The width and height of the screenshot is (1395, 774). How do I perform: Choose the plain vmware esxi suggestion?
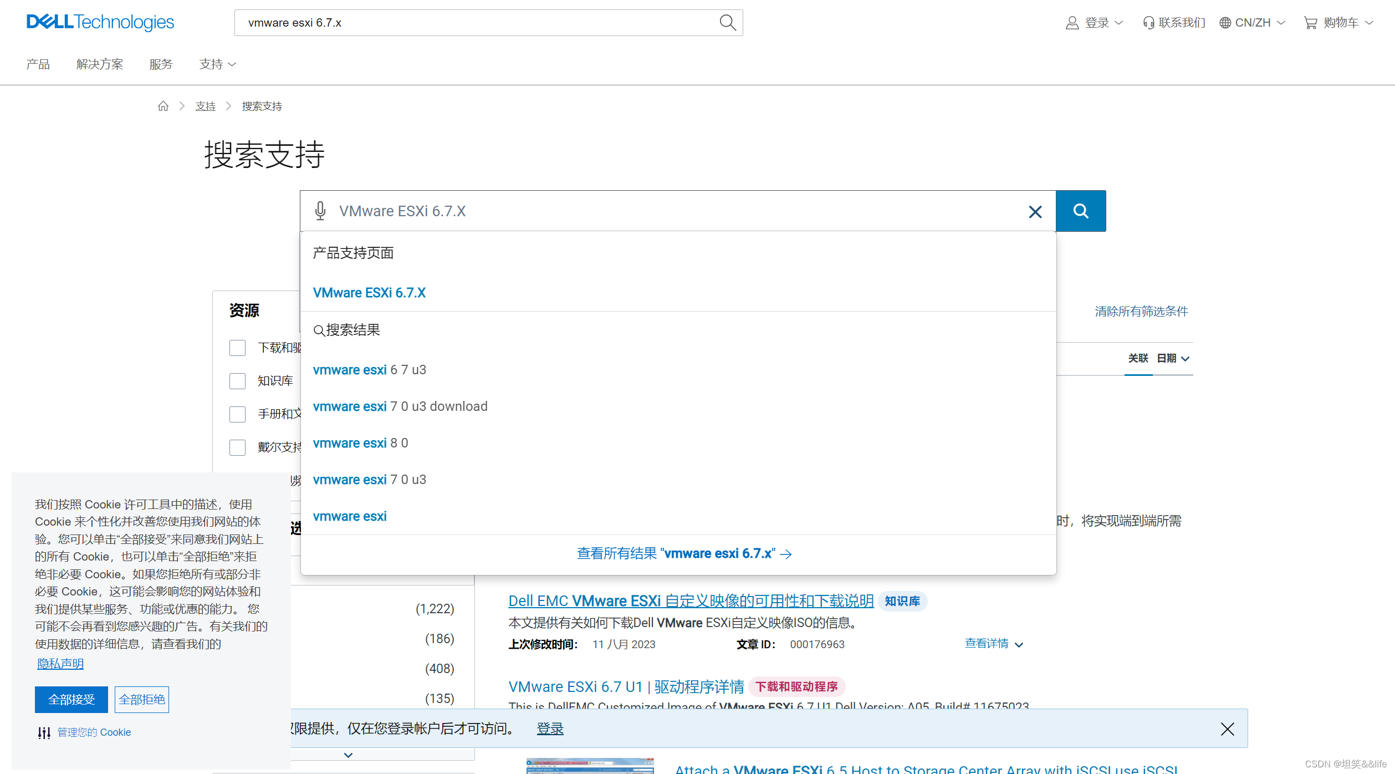[350, 516]
